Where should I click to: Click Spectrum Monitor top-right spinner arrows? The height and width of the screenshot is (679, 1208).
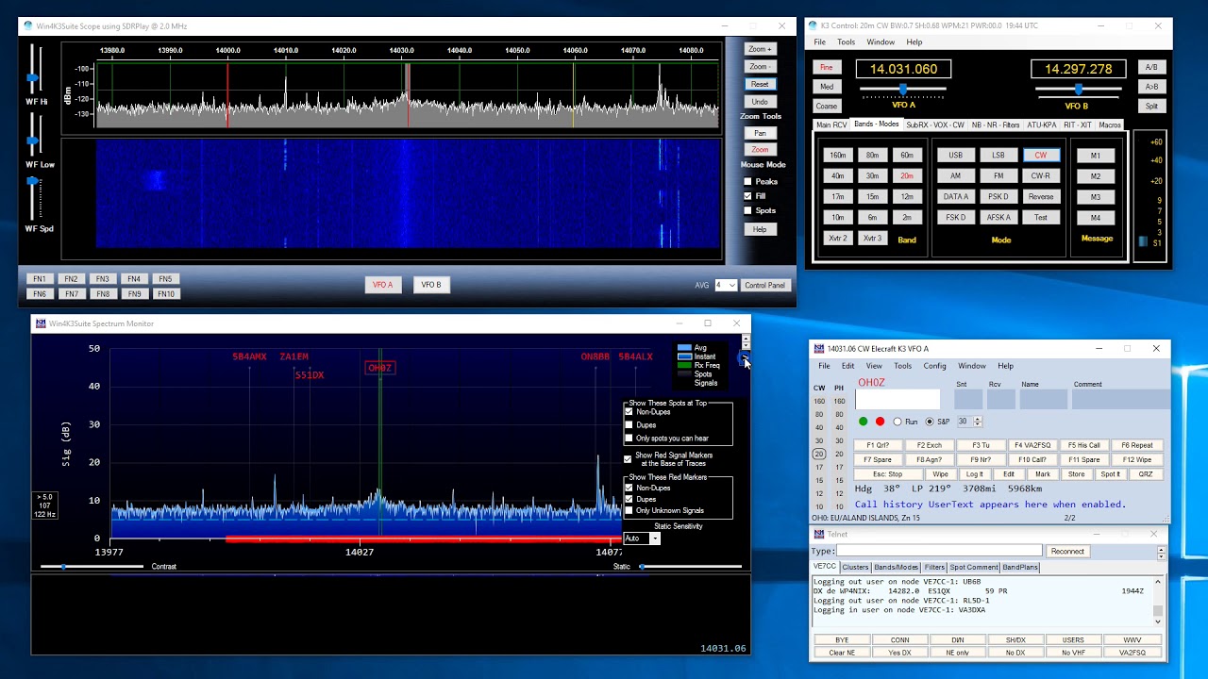[746, 341]
